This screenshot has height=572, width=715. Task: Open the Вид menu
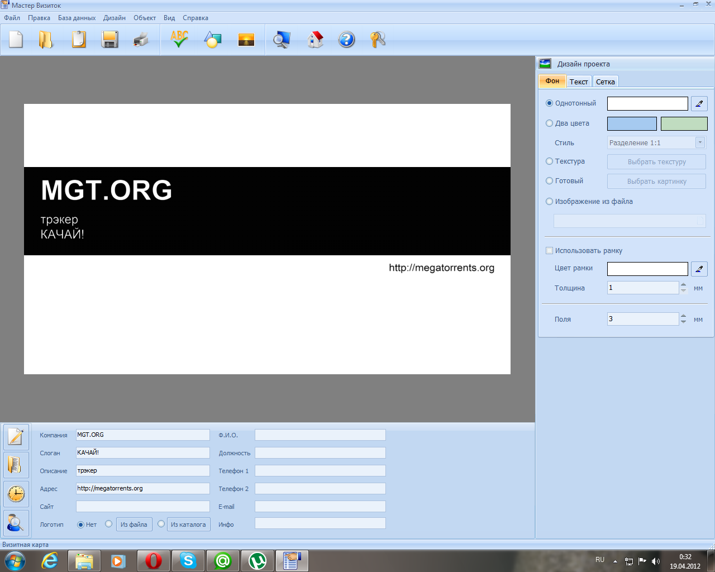point(169,18)
